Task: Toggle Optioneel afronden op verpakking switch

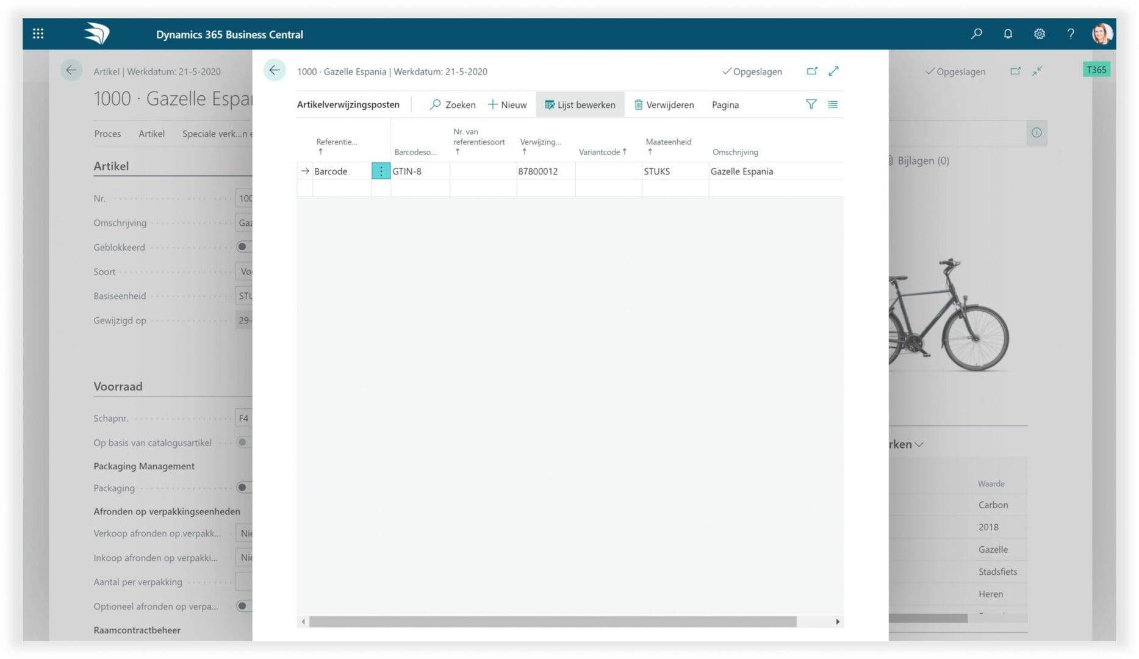Action: (243, 606)
